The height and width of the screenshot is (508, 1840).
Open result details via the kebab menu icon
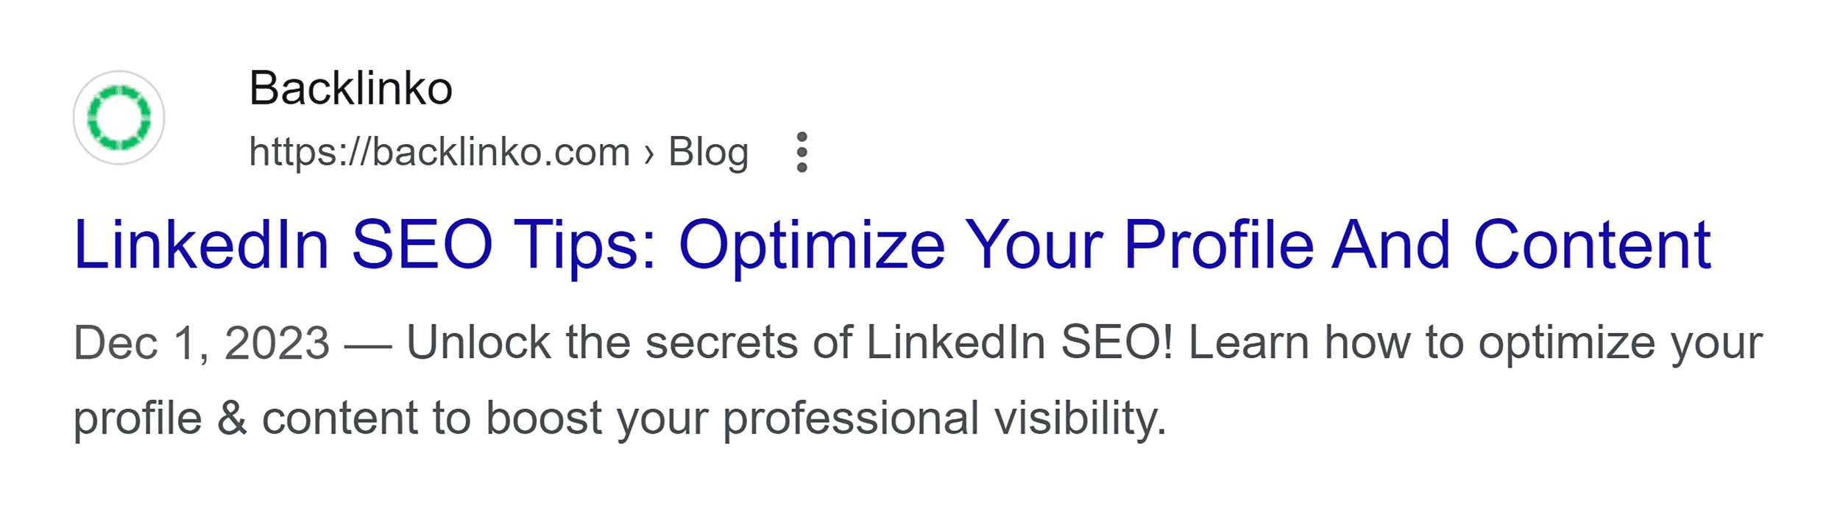point(804,152)
